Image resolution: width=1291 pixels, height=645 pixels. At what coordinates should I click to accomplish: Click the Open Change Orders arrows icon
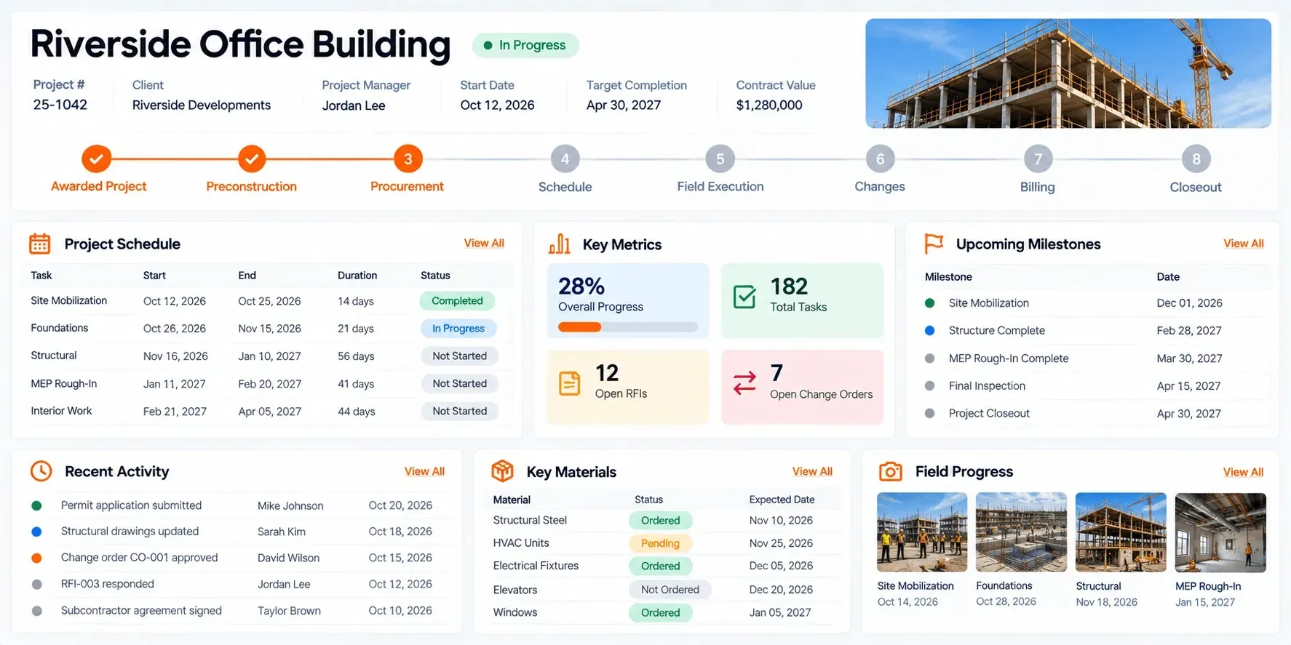pos(744,382)
